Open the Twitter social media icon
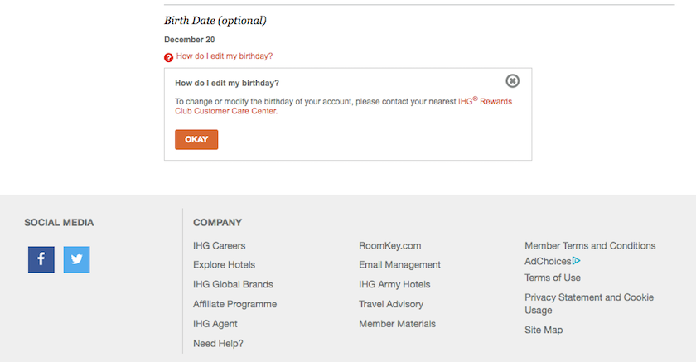 point(76,259)
